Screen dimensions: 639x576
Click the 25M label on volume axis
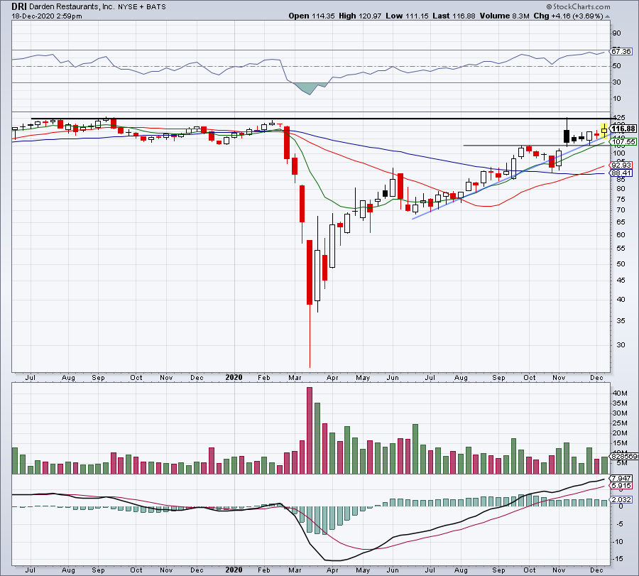[620, 423]
